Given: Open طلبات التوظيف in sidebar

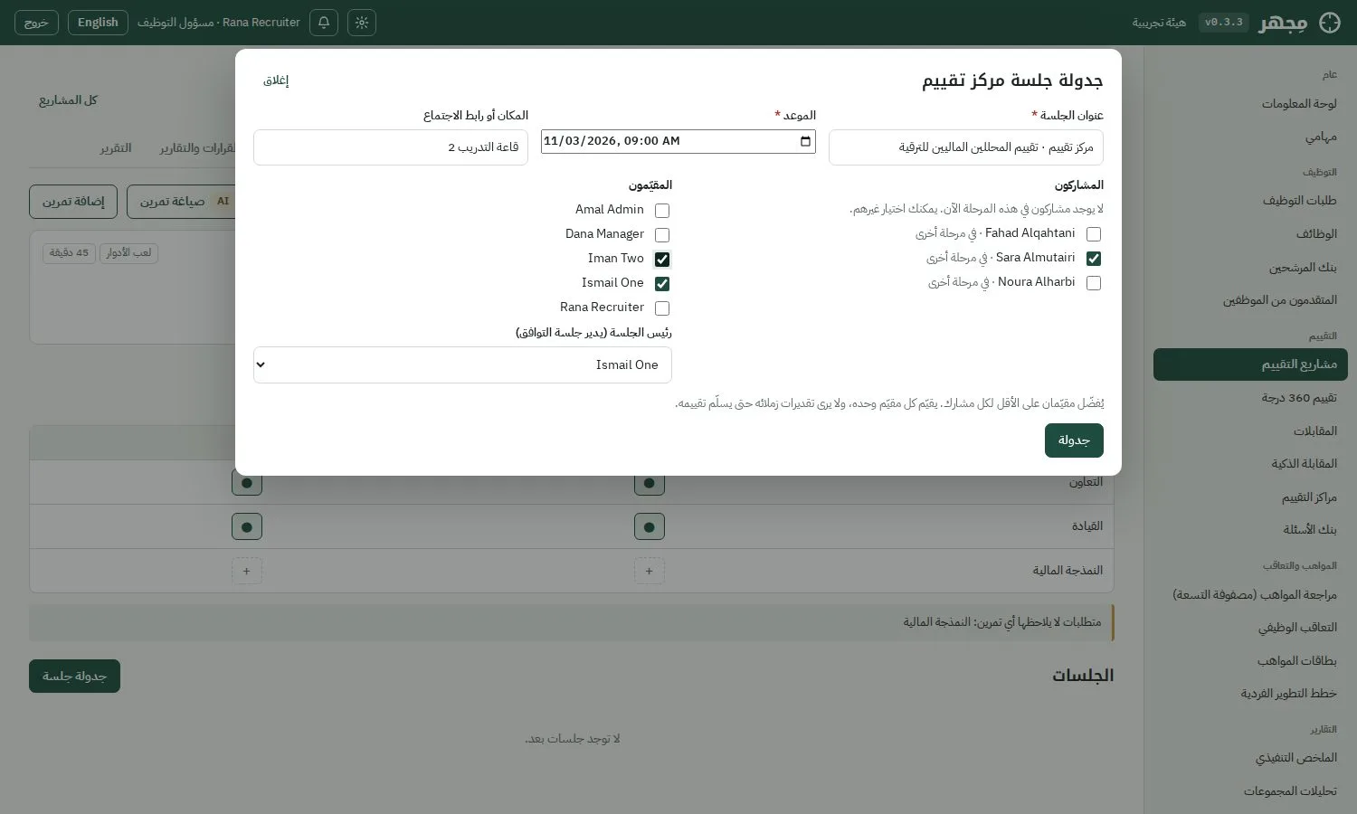Looking at the screenshot, I should point(1250,201).
